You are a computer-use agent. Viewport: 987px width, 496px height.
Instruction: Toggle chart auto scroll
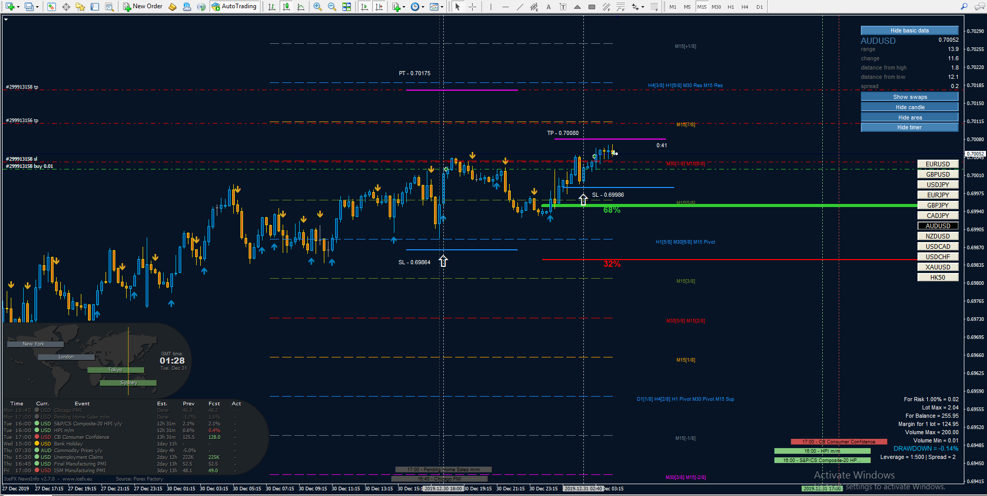coord(365,7)
